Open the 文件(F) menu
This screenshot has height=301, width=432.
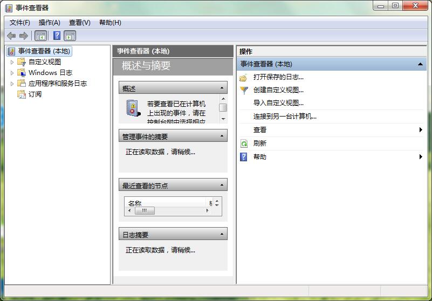20,23
